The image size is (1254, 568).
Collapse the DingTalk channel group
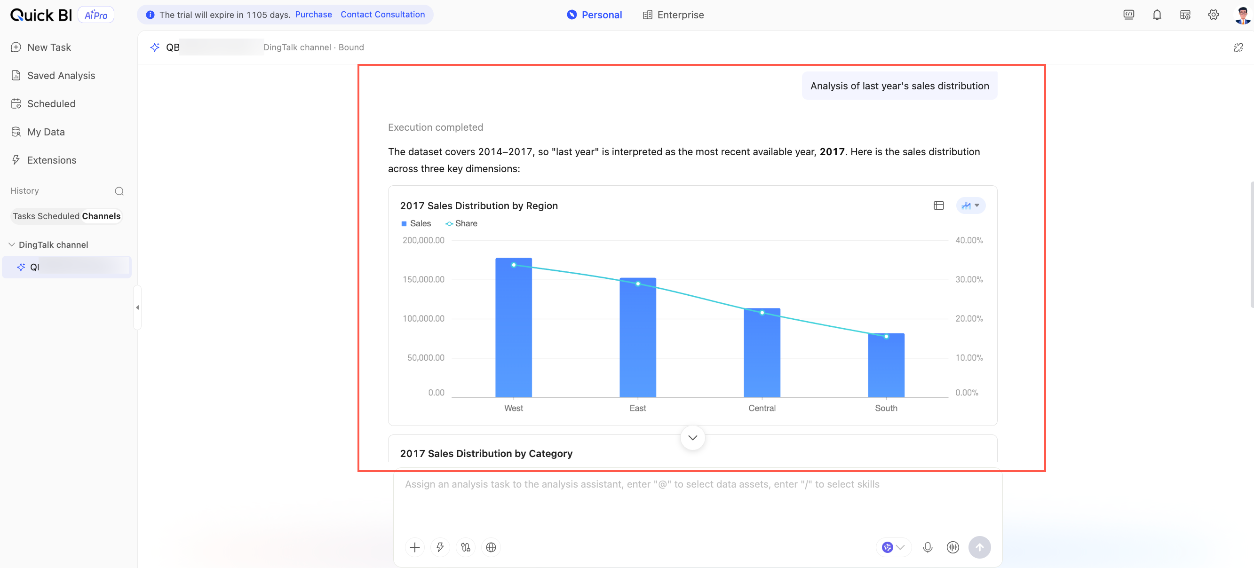pyautogui.click(x=12, y=245)
